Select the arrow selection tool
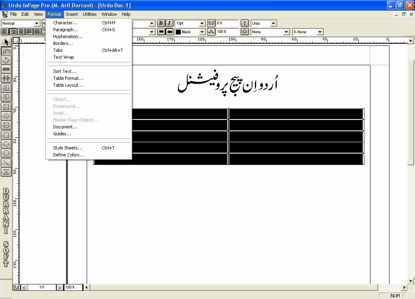This screenshot has height=299, width=415. (x=6, y=42)
